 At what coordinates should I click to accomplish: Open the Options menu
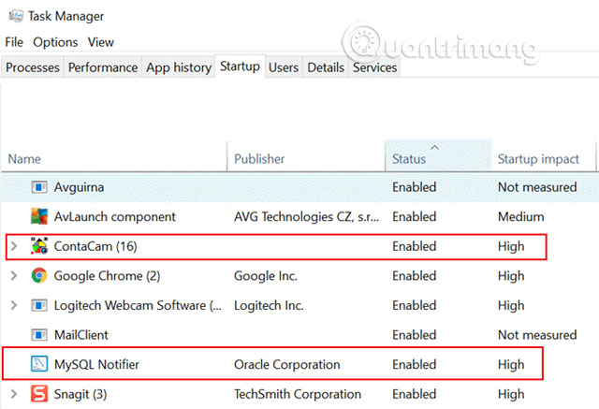pyautogui.click(x=55, y=42)
